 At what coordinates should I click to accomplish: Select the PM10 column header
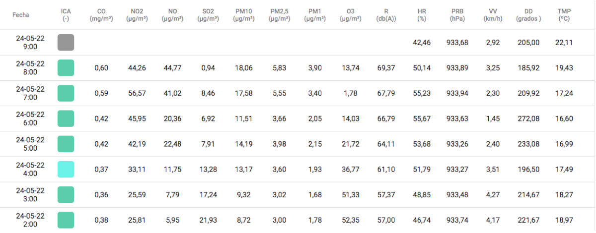[x=244, y=15]
